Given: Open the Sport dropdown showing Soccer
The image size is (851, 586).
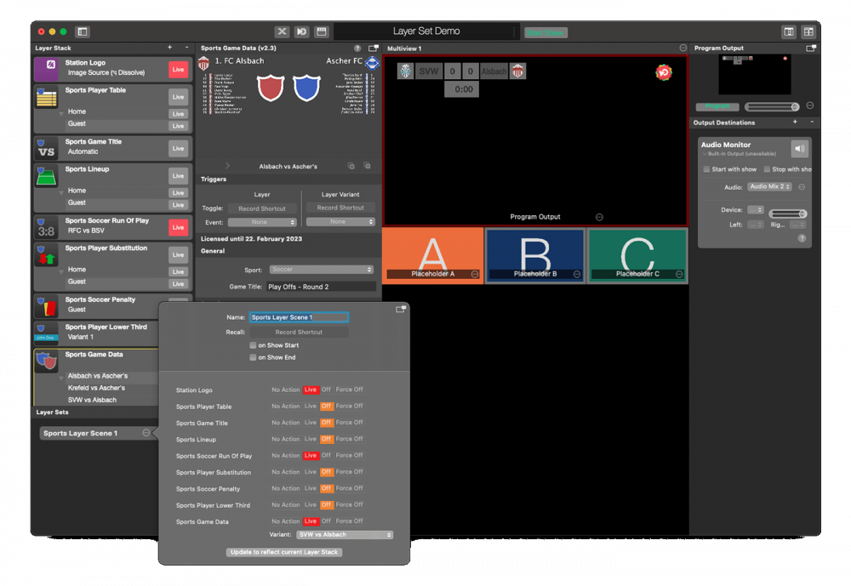Looking at the screenshot, I should click(x=322, y=270).
